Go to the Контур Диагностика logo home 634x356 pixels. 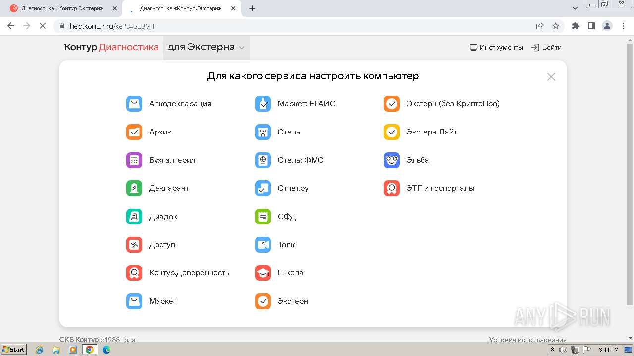tap(111, 47)
